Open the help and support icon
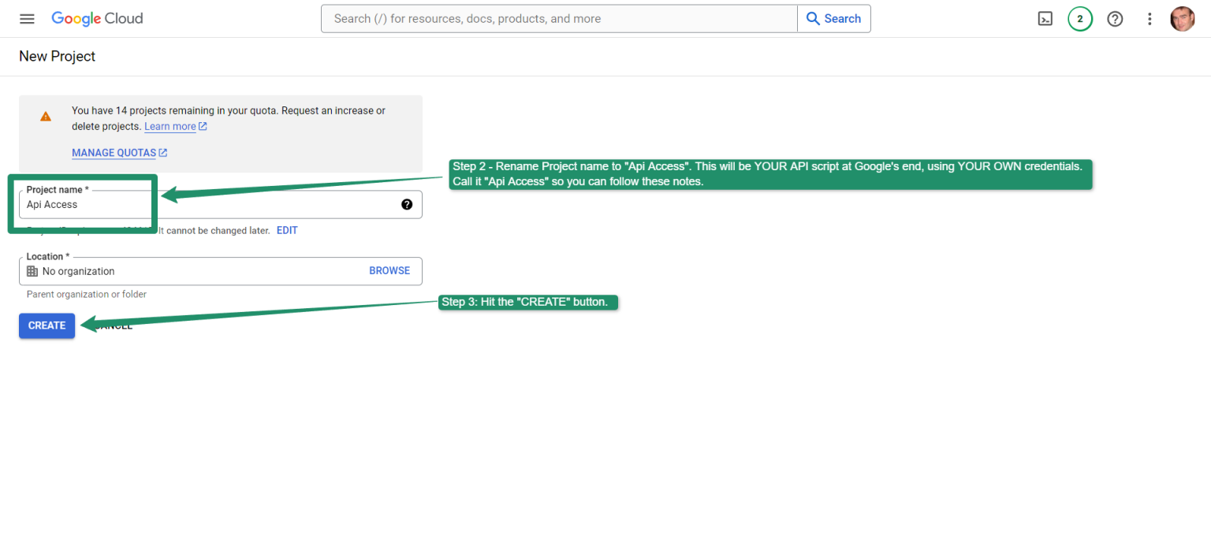Viewport: 1211px width, 554px height. pyautogui.click(x=1115, y=18)
